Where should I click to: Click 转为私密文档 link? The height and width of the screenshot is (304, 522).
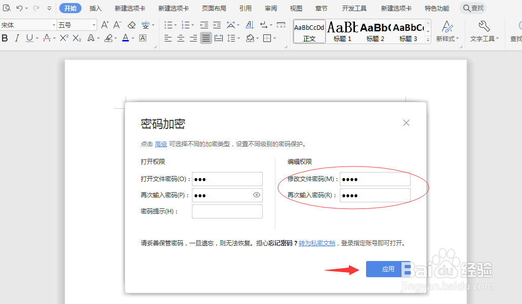(x=317, y=243)
